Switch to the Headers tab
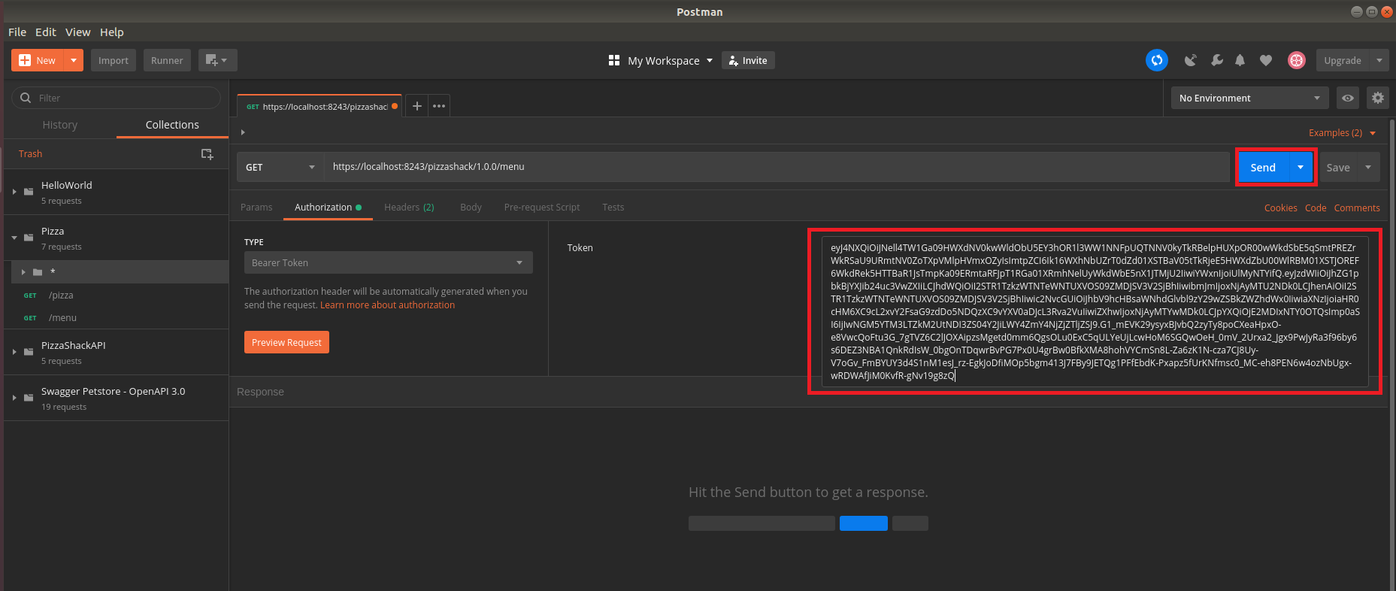The height and width of the screenshot is (591, 1396). tap(408, 208)
